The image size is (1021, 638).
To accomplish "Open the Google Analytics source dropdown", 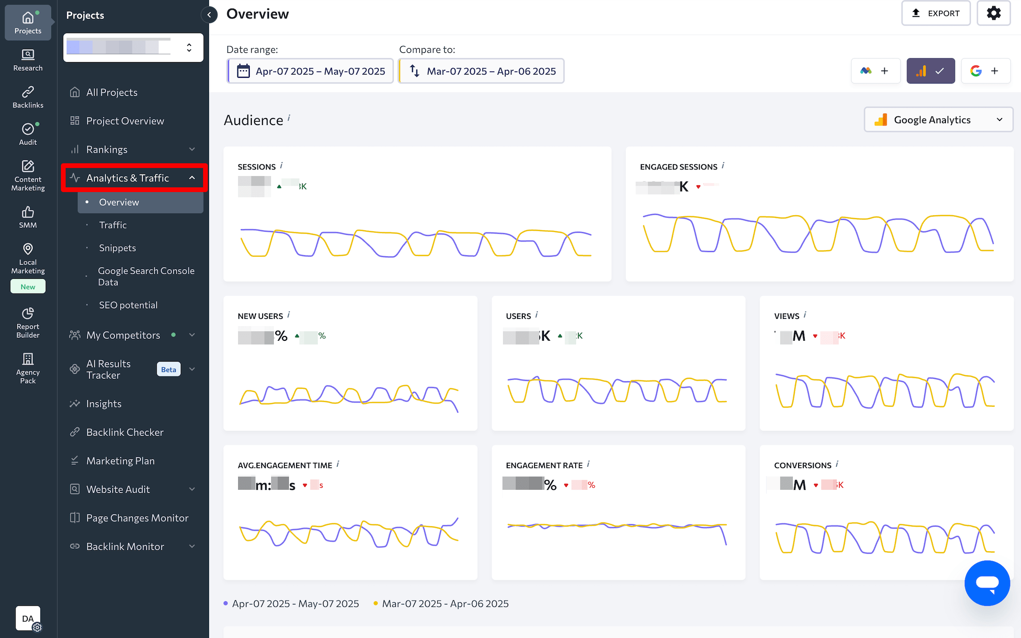I will [x=938, y=120].
